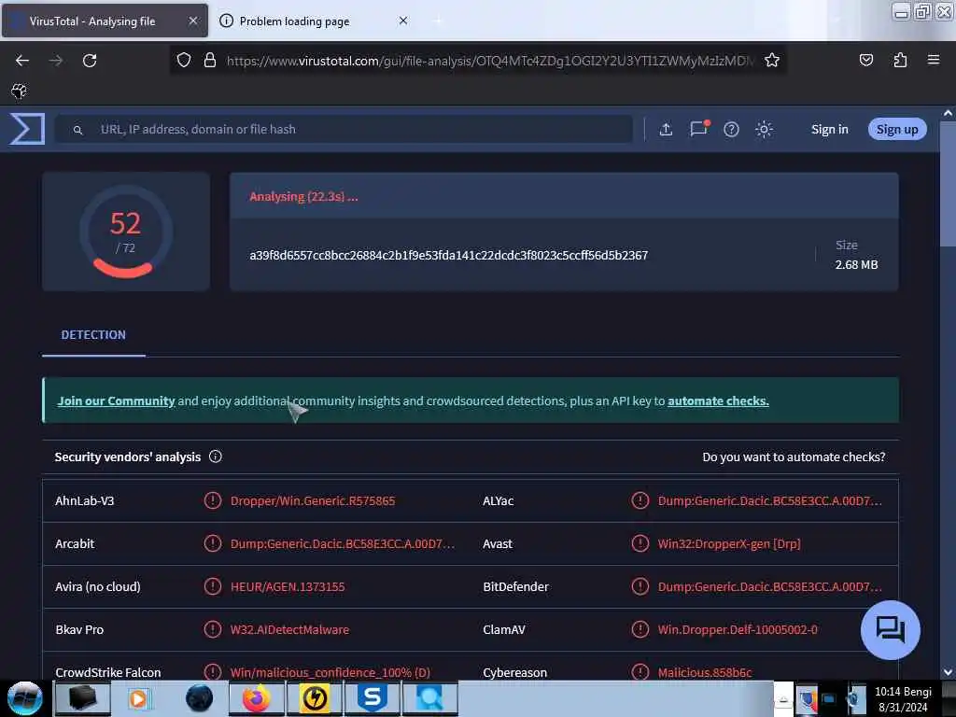Close the Problem loading page tab
The height and width of the screenshot is (717, 956).
(403, 21)
